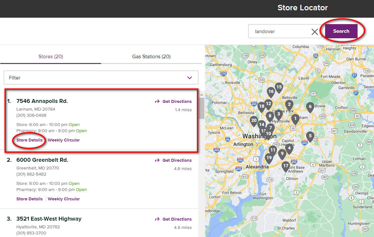
Task: Select map marker 2 near Beltsville
Action: point(289,105)
